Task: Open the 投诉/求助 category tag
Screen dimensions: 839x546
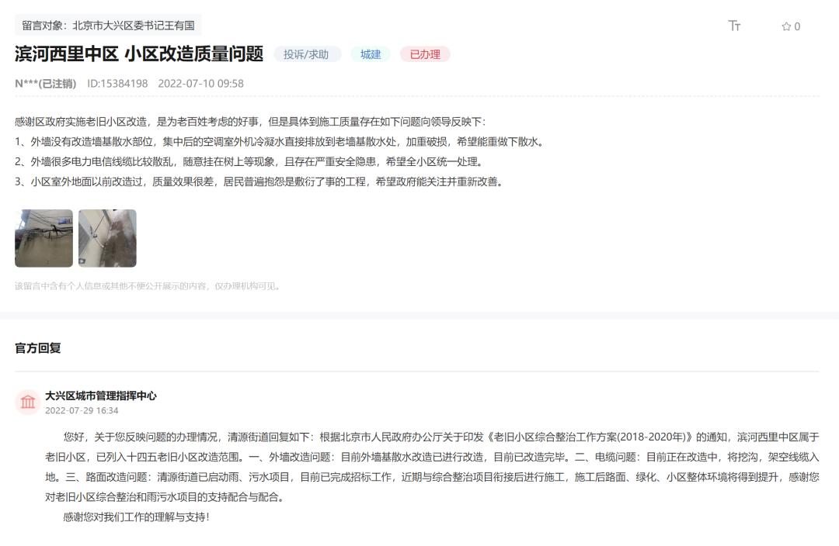Action: pyautogui.click(x=308, y=54)
